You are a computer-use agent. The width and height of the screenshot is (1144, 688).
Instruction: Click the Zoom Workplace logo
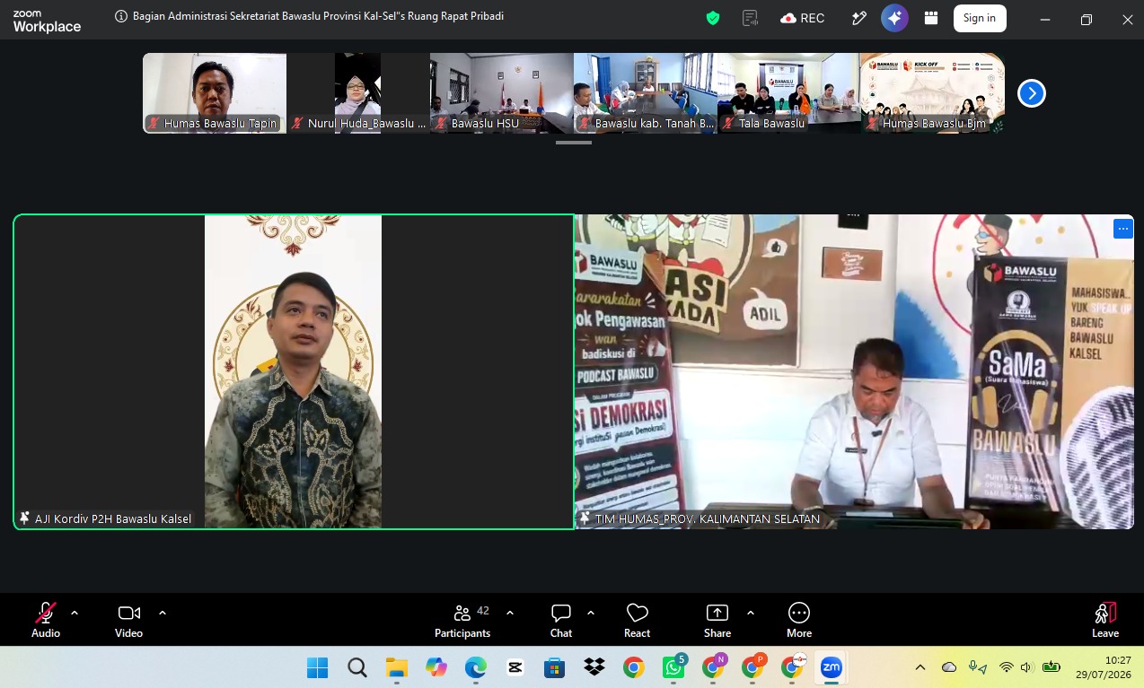pos(47,22)
